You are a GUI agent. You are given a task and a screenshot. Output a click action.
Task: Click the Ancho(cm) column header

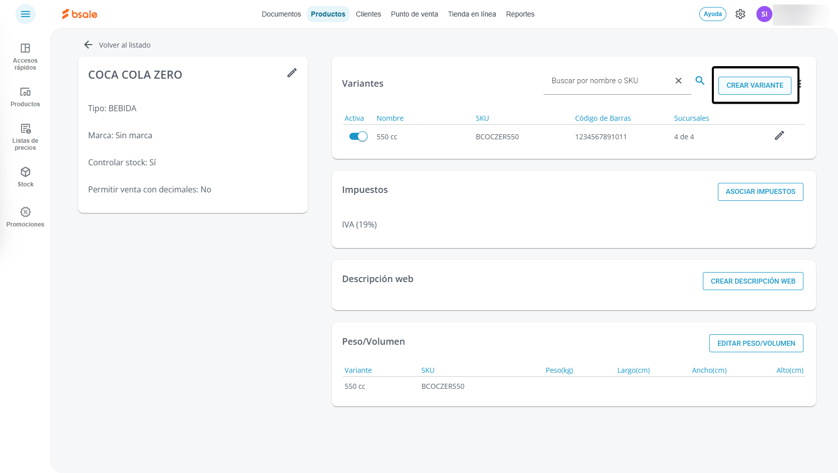point(709,370)
